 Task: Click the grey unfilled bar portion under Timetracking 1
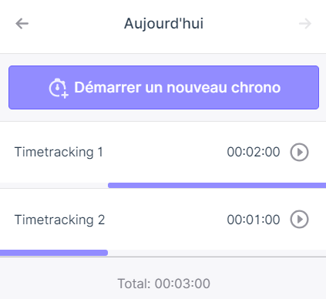point(54,186)
